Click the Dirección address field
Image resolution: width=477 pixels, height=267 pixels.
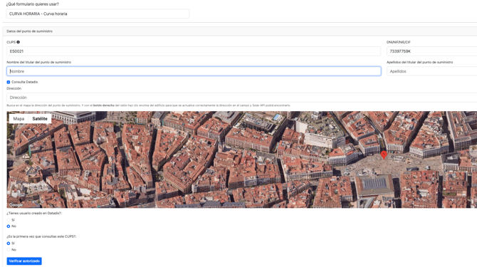click(242, 98)
